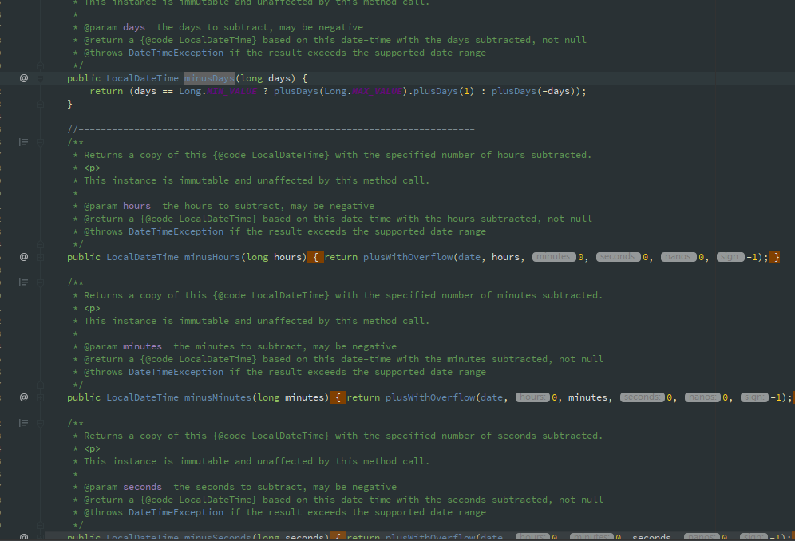Viewport: 795px width, 541px height.
Task: Click the @ gutter icon beside minusHours
Action: point(24,257)
